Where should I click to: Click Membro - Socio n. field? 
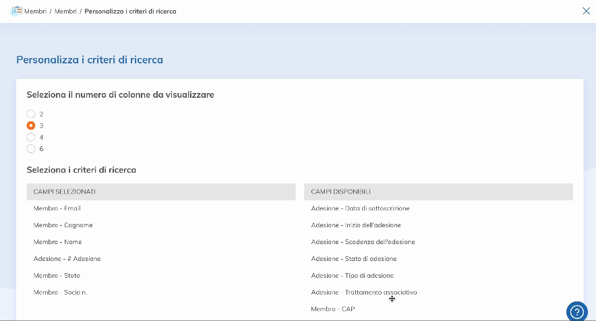61,292
